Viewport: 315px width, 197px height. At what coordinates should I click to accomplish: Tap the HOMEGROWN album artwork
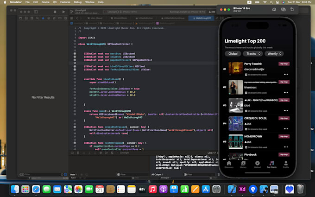point(236,141)
